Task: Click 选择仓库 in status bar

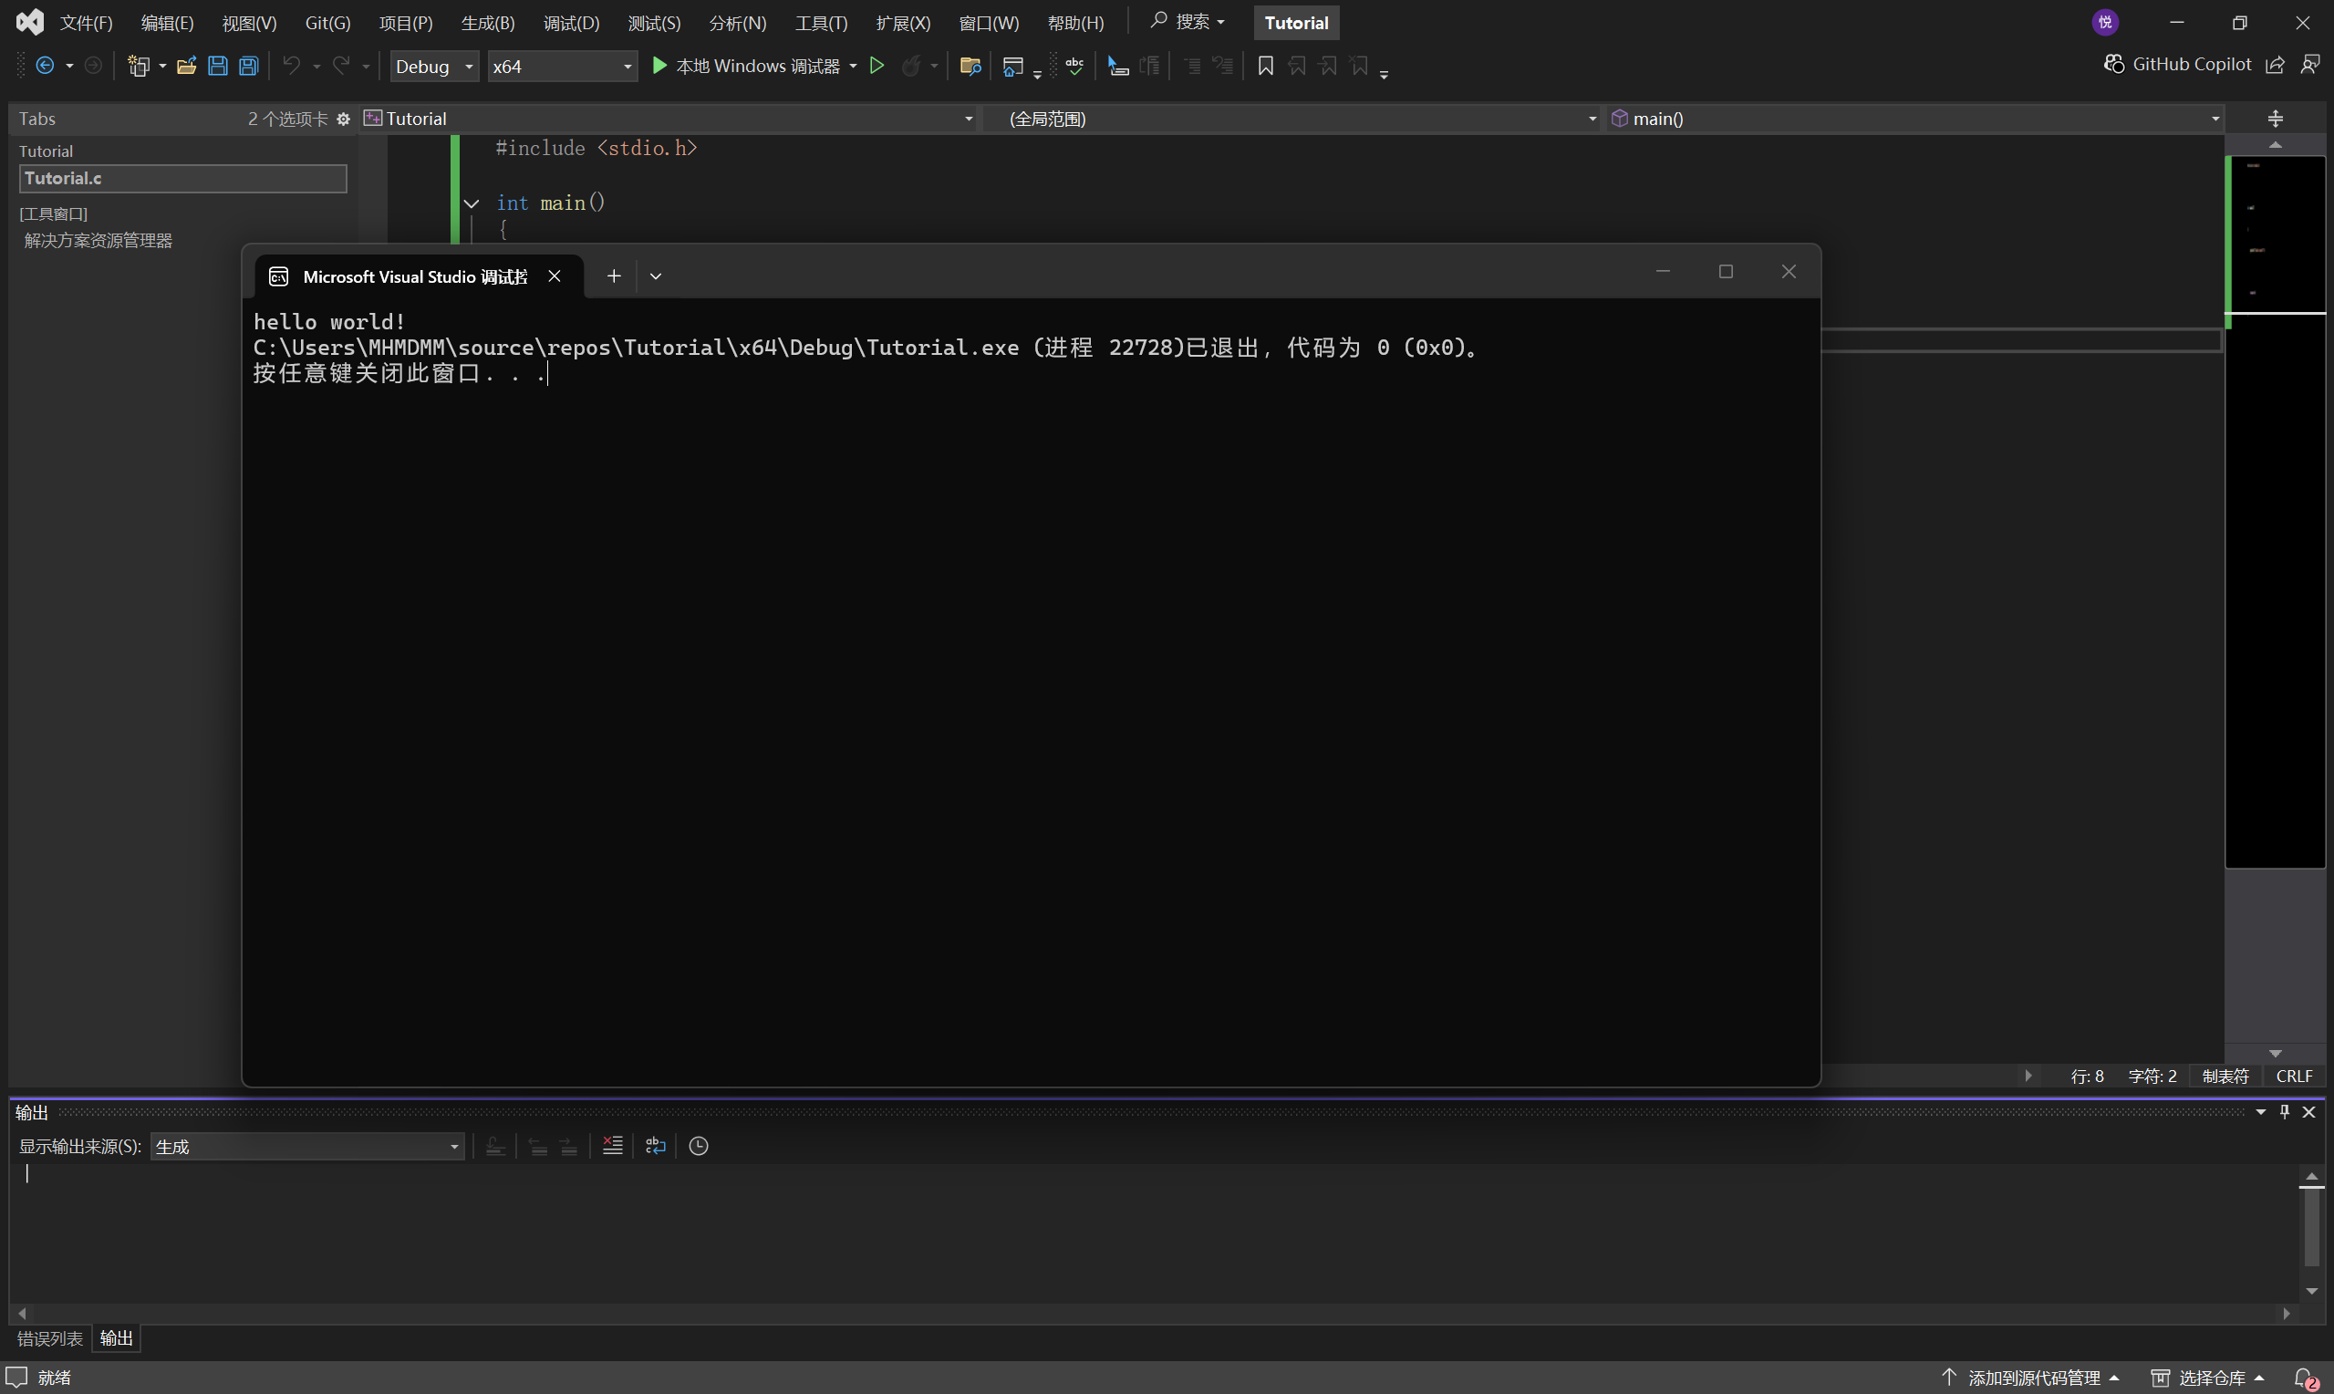Action: 2207,1378
